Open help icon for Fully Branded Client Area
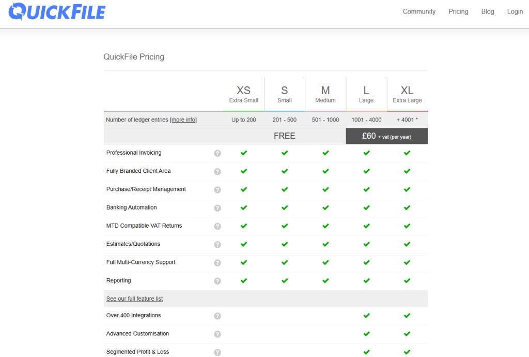This screenshot has width=529, height=357. [217, 172]
